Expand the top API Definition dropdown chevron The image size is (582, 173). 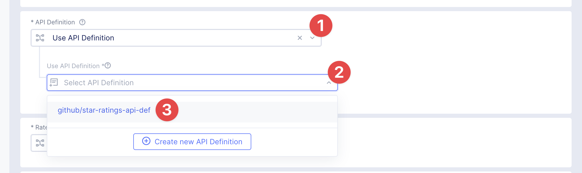(312, 38)
